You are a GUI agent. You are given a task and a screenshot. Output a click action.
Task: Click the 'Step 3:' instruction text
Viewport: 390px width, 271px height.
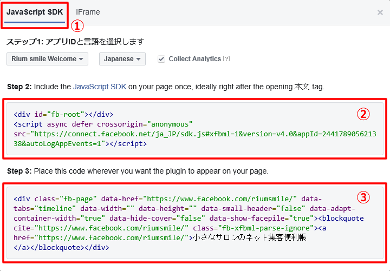[x=138, y=171]
